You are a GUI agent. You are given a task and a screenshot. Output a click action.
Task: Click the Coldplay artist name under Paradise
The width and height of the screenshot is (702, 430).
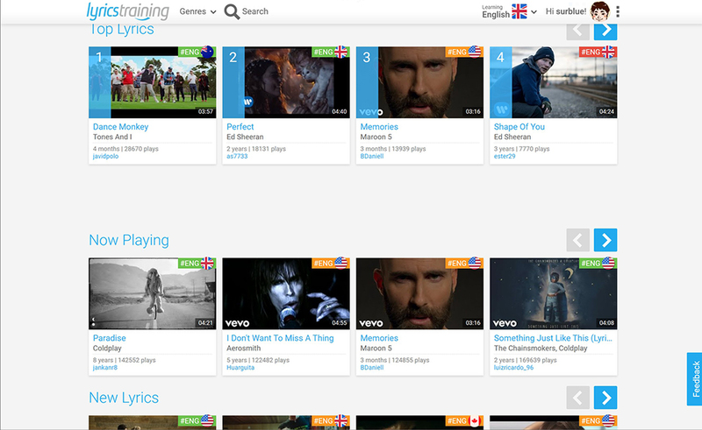(107, 349)
